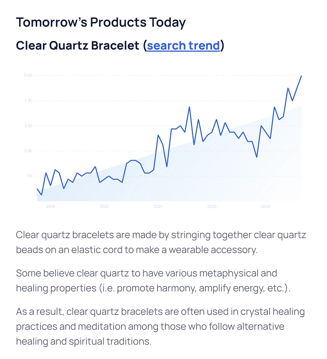The image size is (327, 359).
Task: Click the paragraph about stringing quartz beads
Action: coord(161,242)
